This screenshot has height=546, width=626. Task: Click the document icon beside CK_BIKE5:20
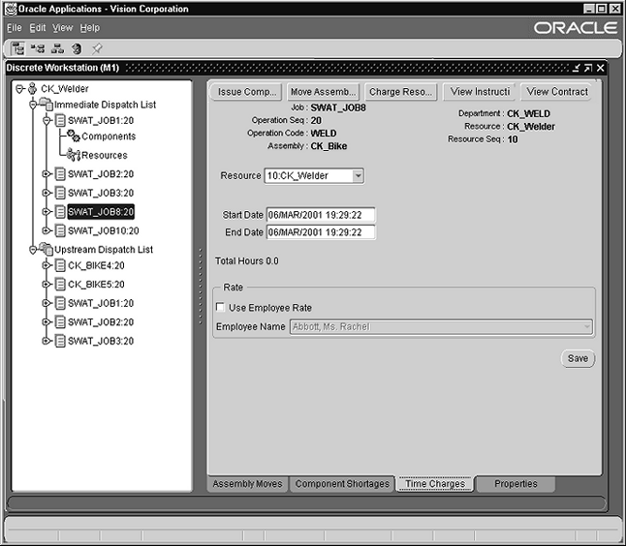click(60, 284)
